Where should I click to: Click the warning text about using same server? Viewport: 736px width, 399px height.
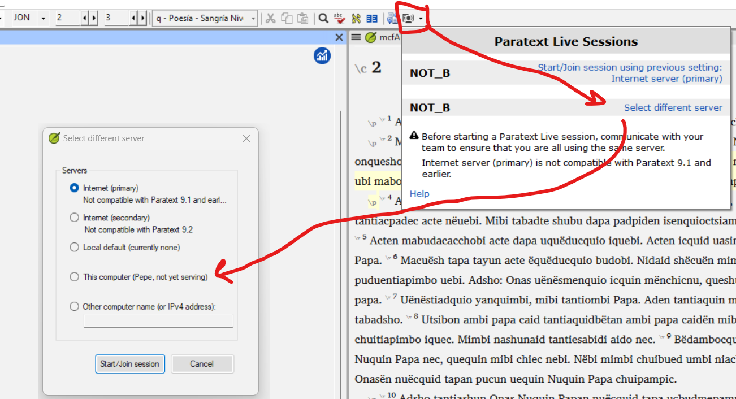(x=562, y=142)
